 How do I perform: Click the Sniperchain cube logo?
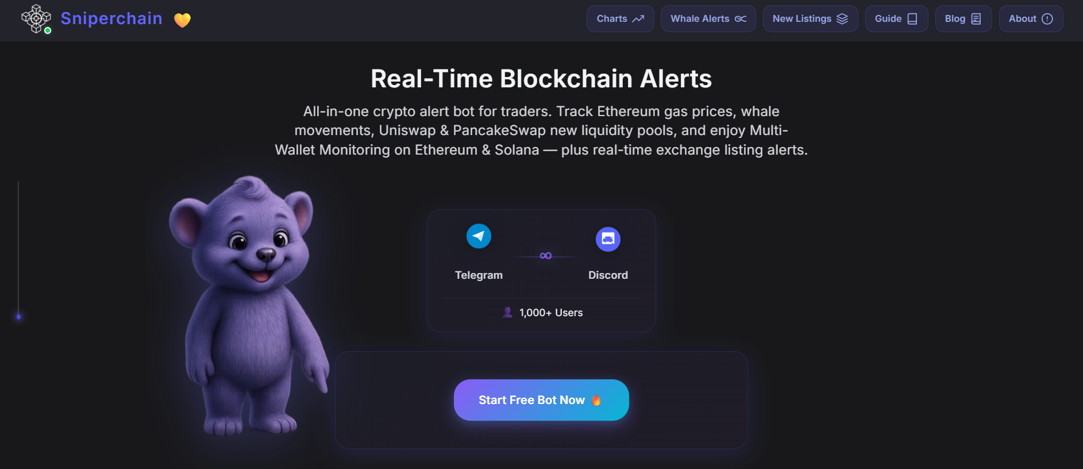click(36, 18)
